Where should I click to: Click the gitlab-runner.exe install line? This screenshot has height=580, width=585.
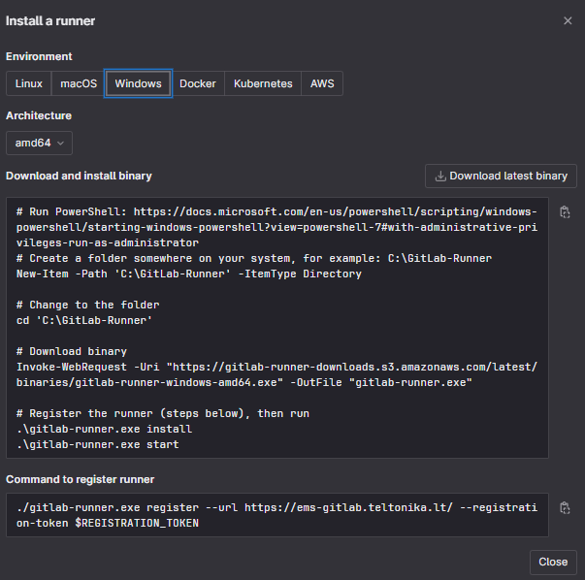[x=104, y=429]
